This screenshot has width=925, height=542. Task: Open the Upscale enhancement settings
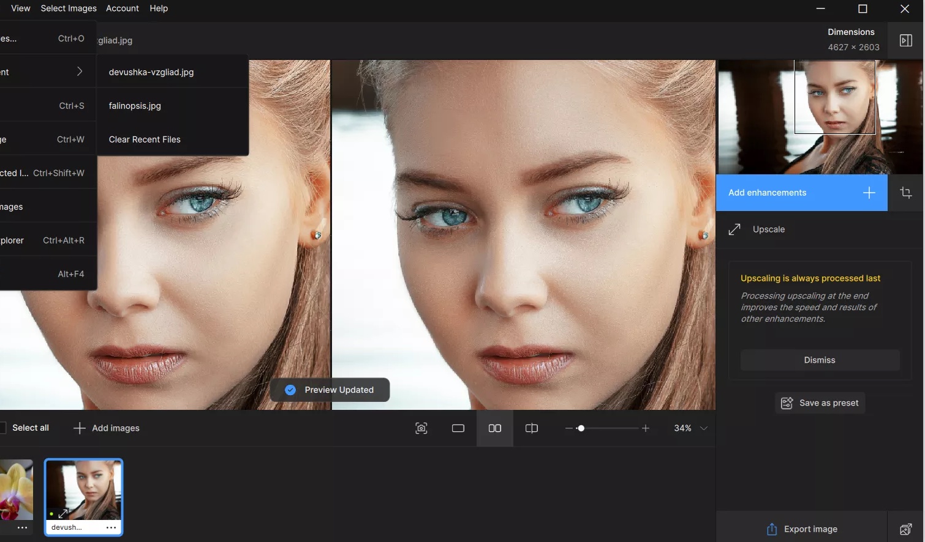tap(769, 229)
